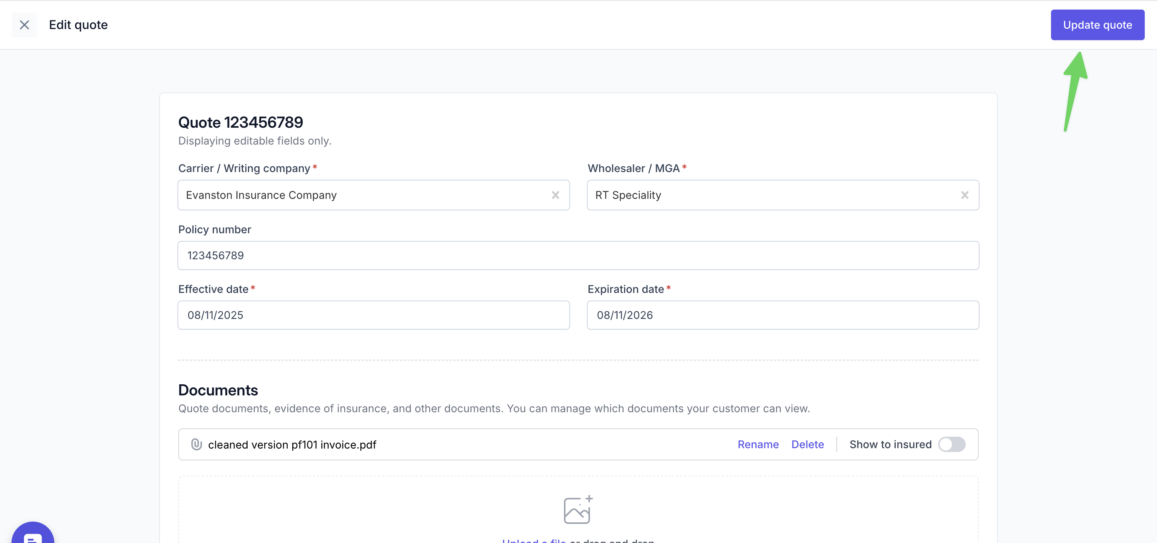Open the chat support bubble

click(33, 535)
